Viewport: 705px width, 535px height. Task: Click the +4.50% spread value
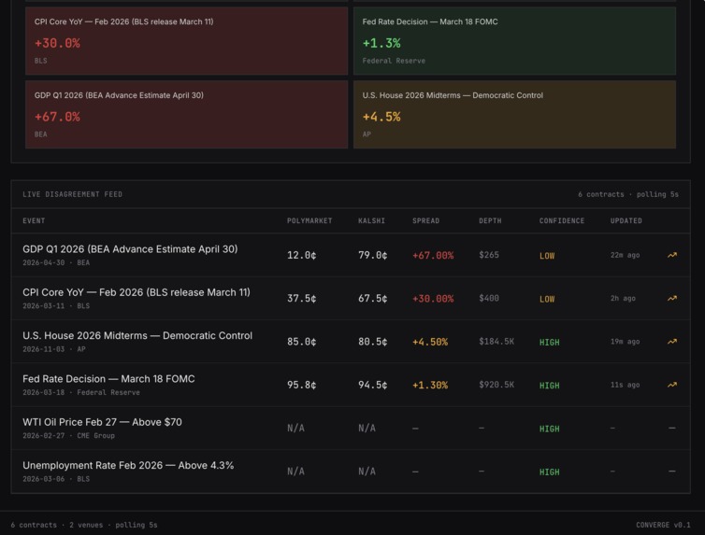point(430,342)
